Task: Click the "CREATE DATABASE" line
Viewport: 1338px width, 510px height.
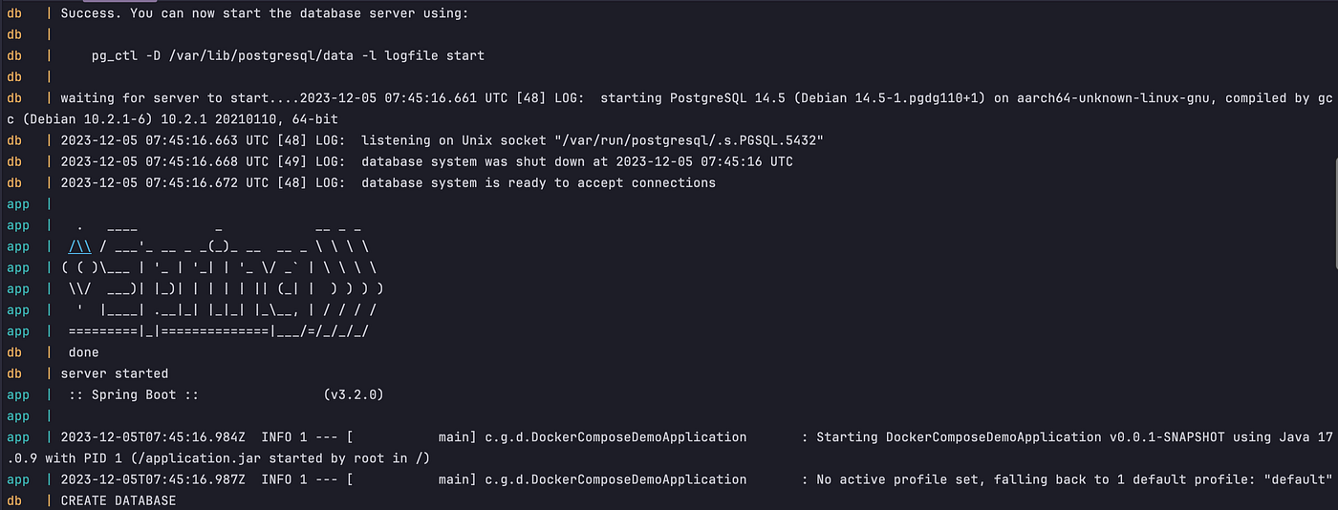Action: (119, 500)
